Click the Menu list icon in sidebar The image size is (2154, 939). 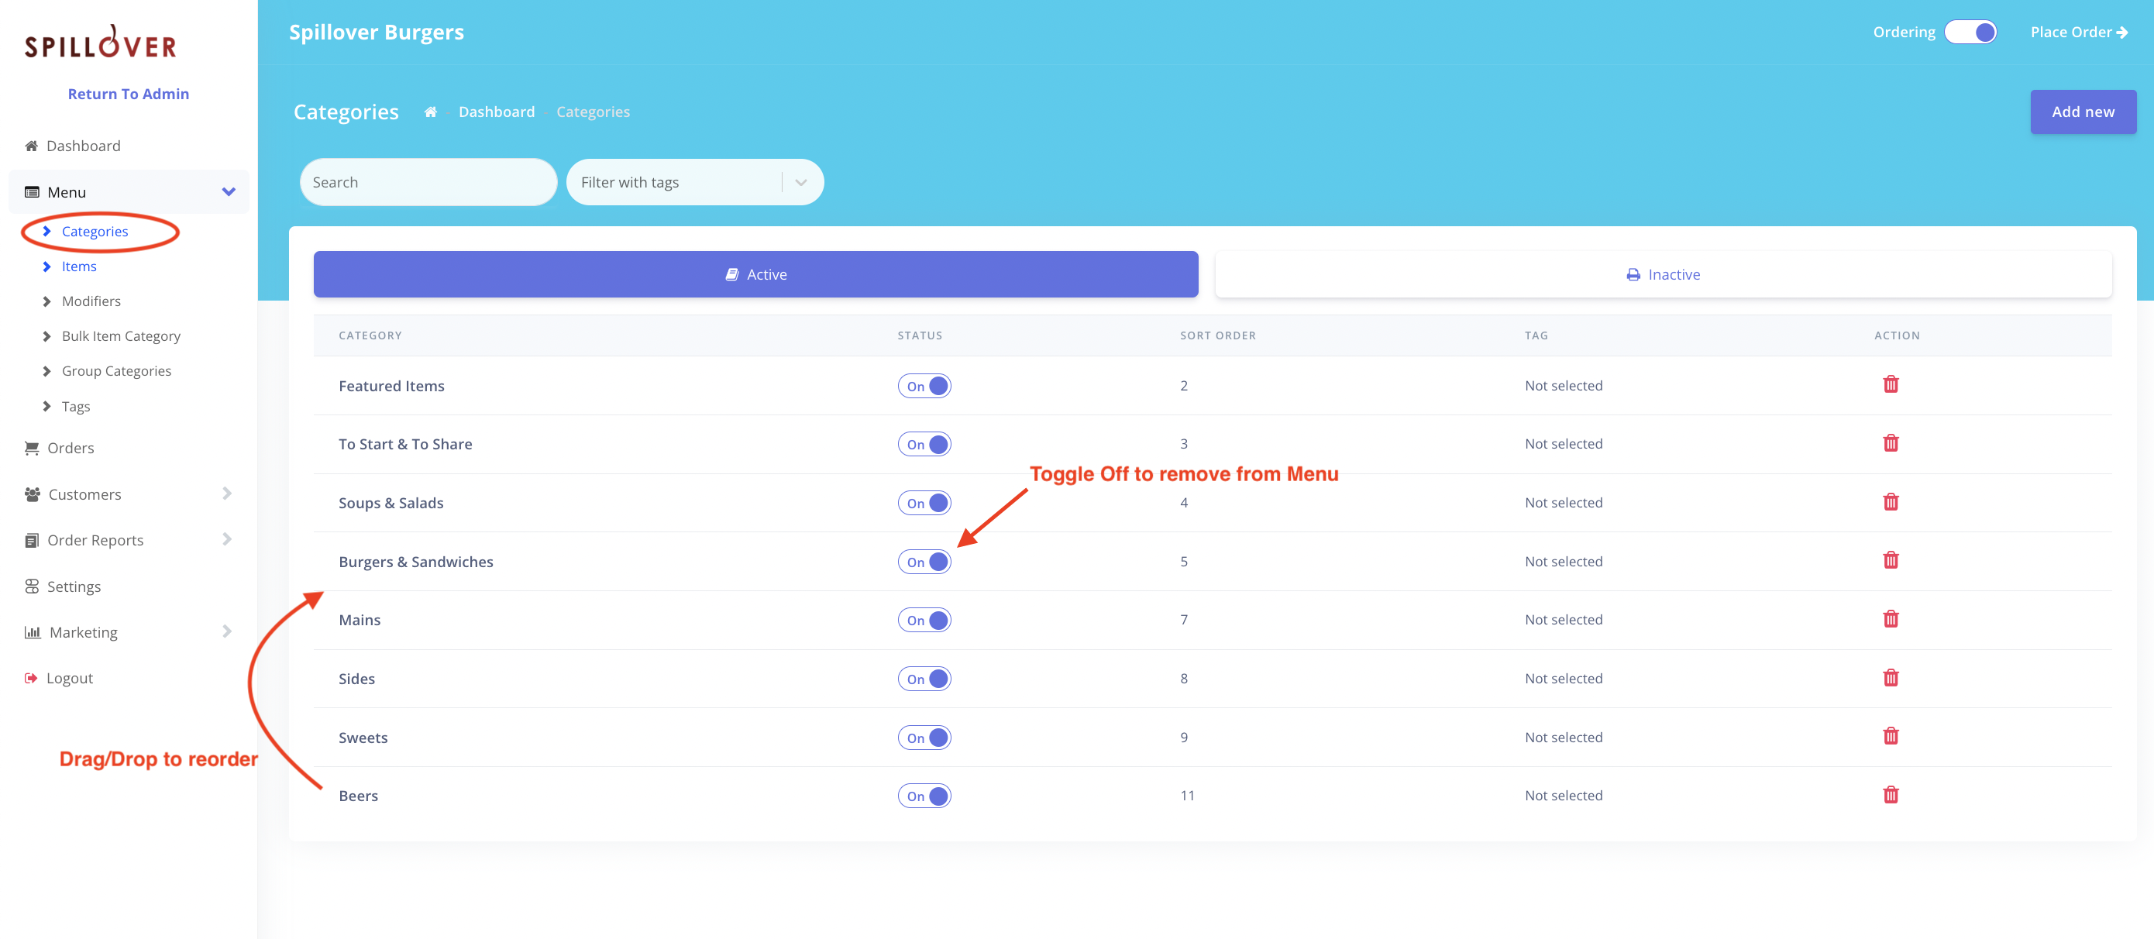[32, 191]
